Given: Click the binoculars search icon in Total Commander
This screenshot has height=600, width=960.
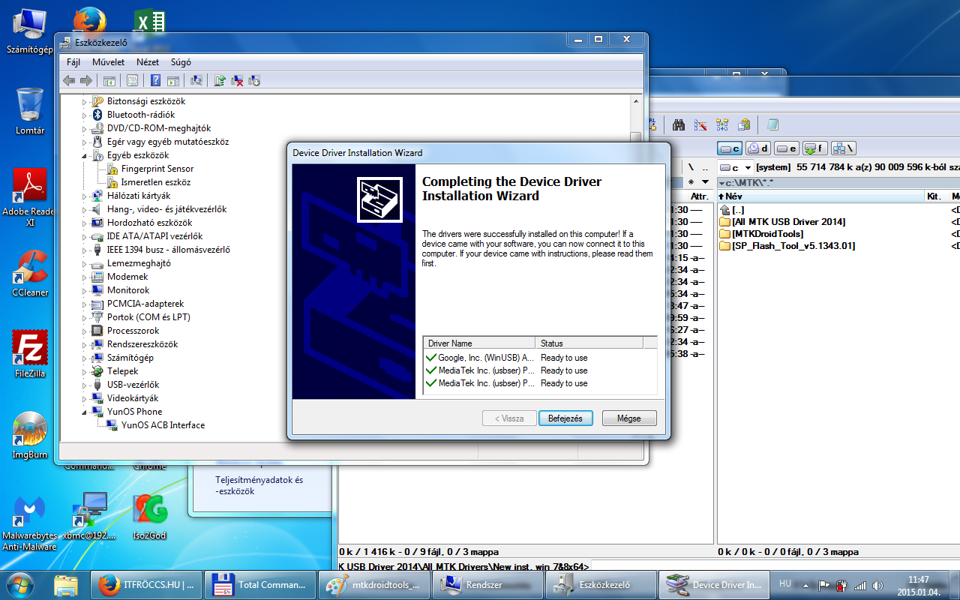Looking at the screenshot, I should (x=679, y=124).
